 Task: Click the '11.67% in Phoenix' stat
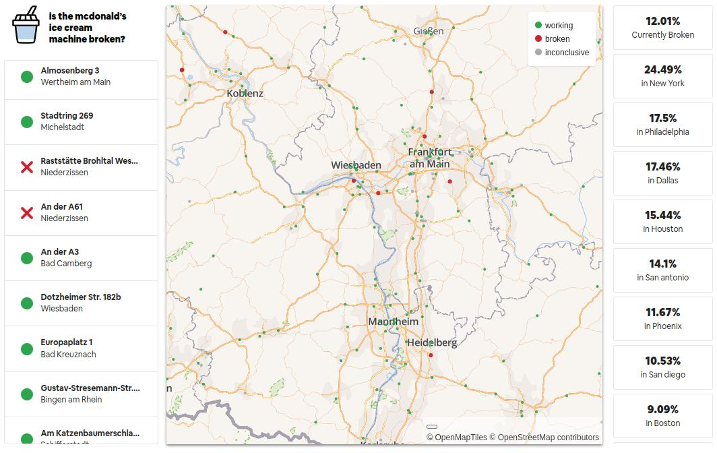(662, 318)
